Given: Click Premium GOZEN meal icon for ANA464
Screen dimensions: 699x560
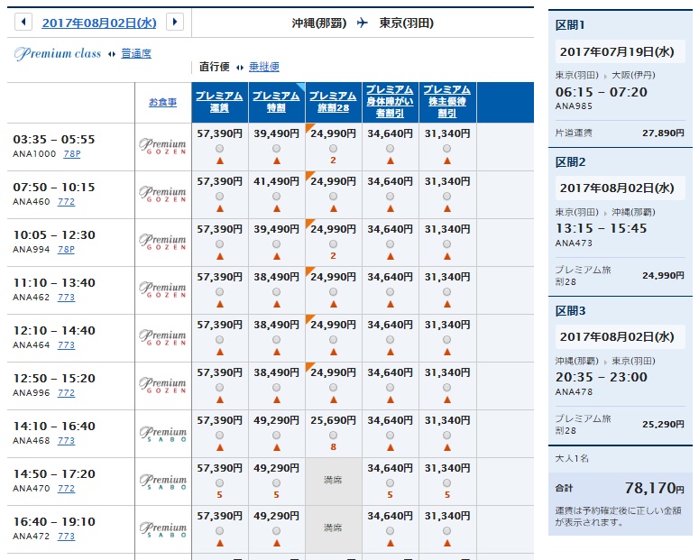Looking at the screenshot, I should click(162, 337).
